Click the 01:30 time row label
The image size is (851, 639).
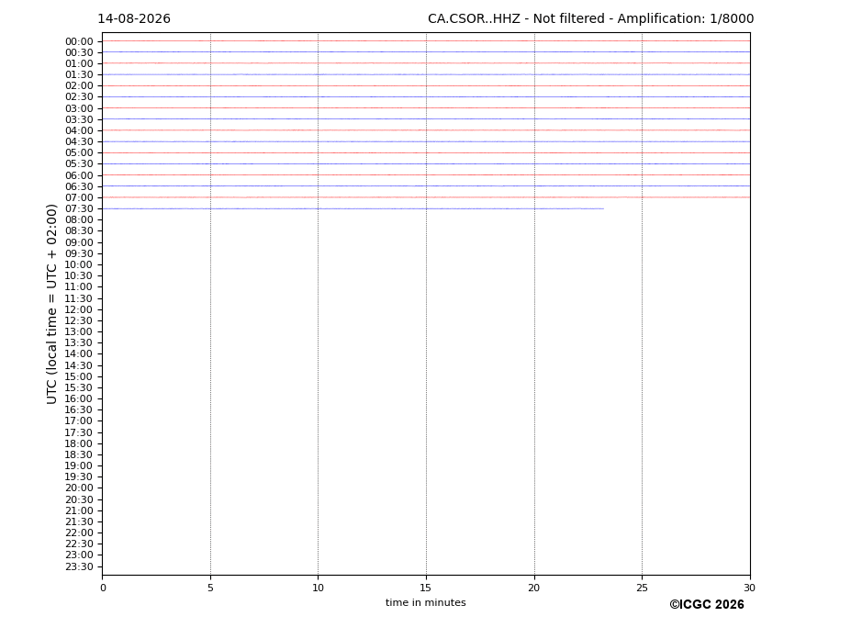pyautogui.click(x=79, y=75)
